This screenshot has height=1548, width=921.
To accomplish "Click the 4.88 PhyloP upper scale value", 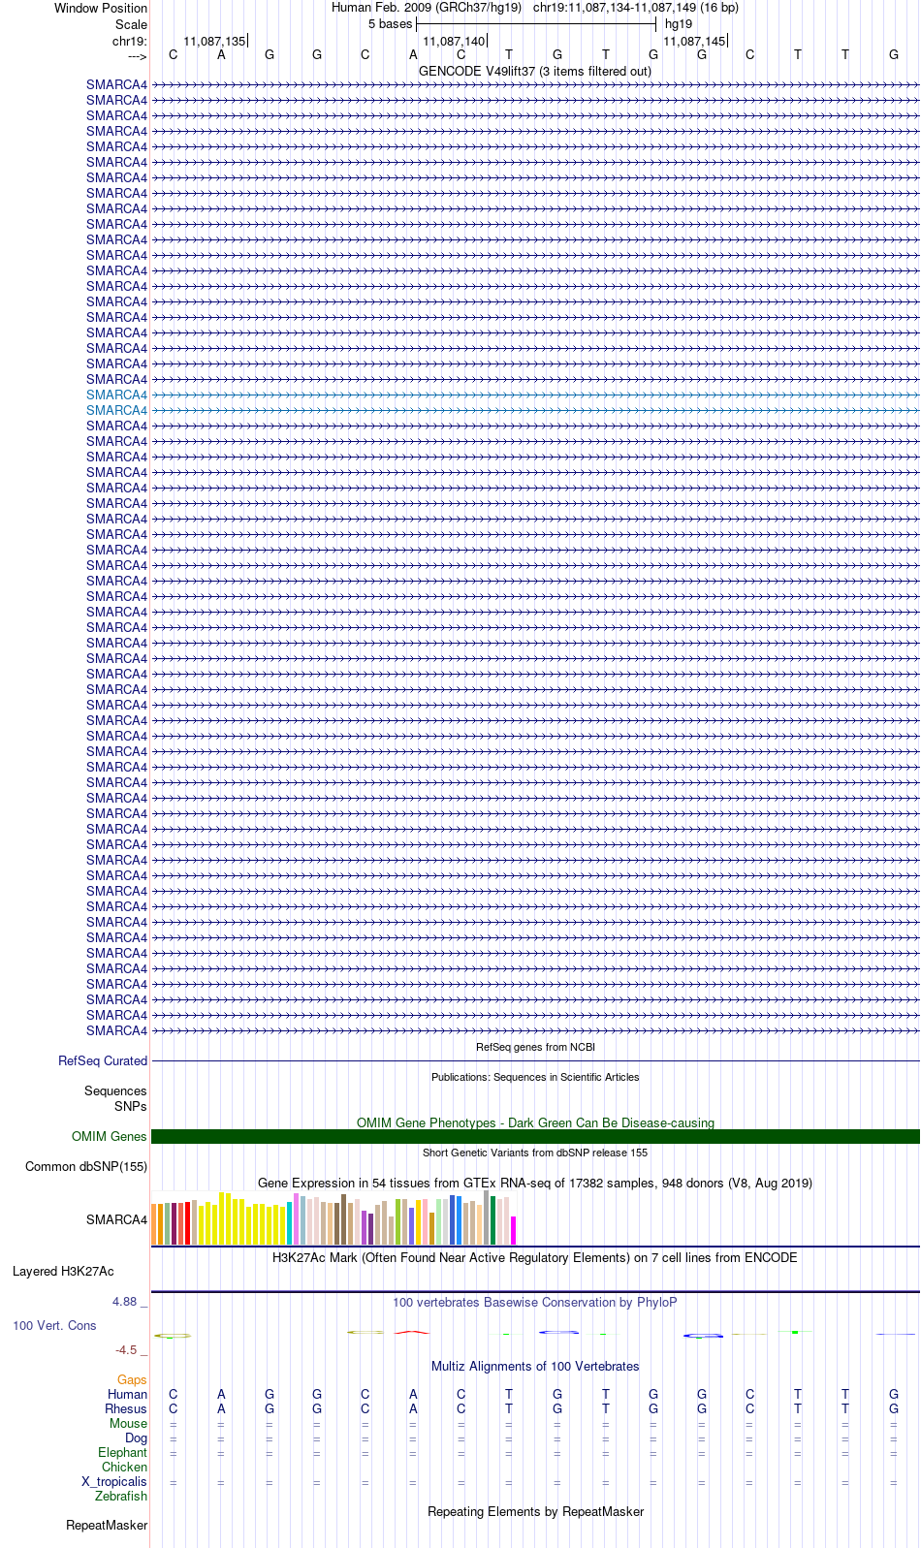I will (x=129, y=1302).
